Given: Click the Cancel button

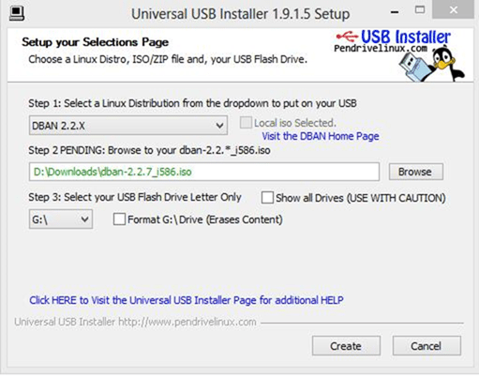Looking at the screenshot, I should coord(427,346).
